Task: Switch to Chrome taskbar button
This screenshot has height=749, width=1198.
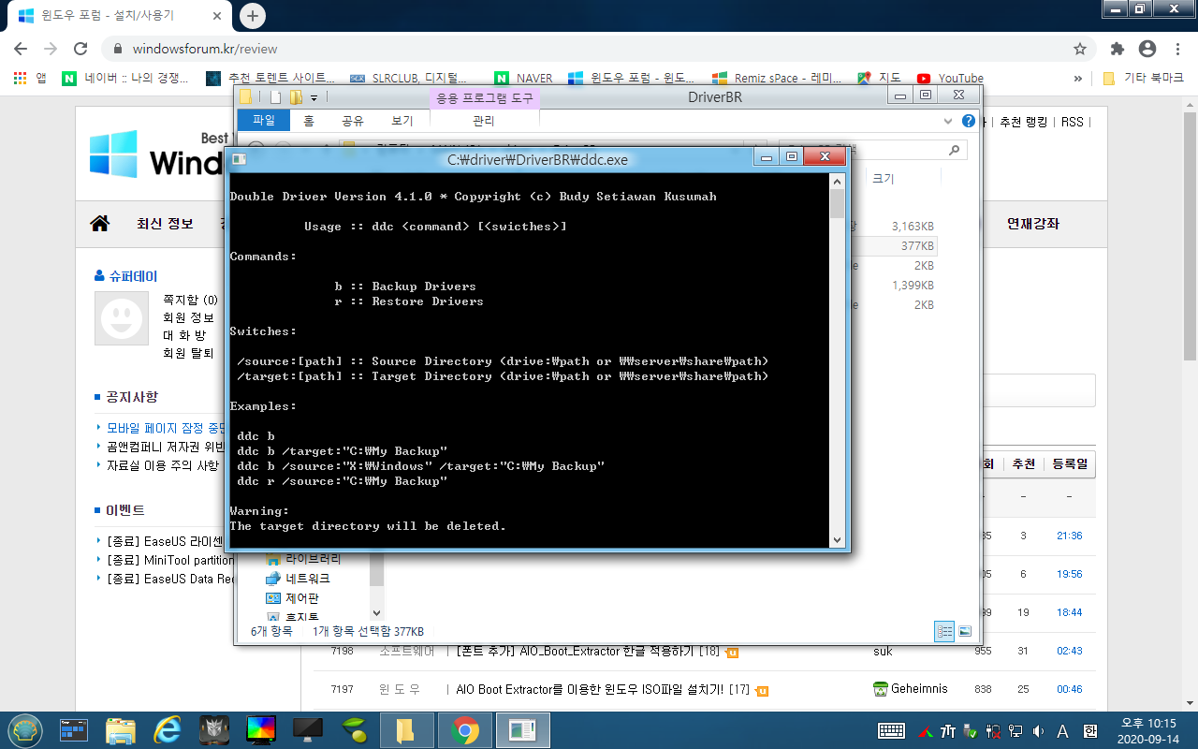Action: (464, 729)
